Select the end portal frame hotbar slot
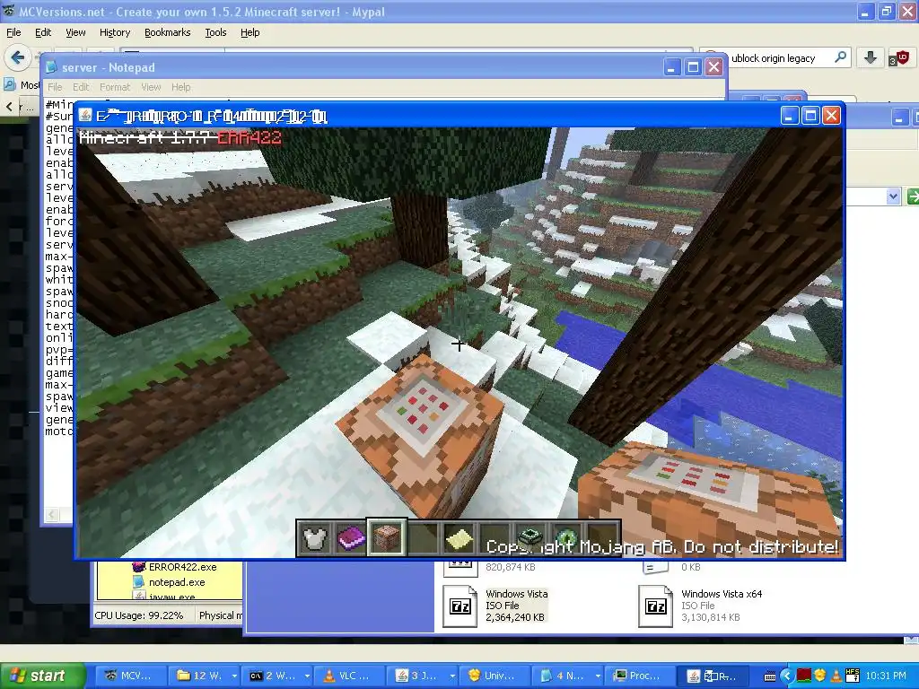The image size is (919, 689). (531, 537)
